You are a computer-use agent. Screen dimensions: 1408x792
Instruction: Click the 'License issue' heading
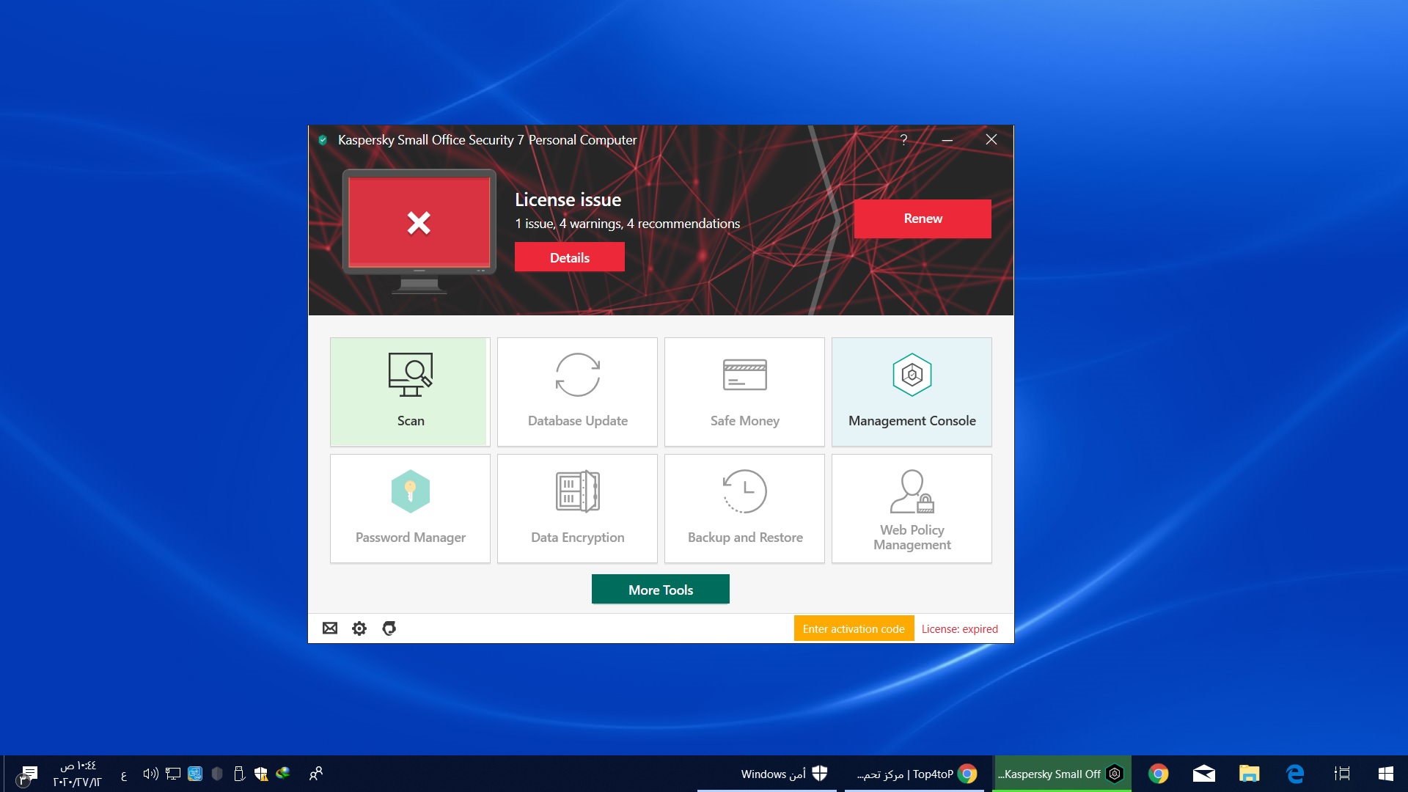(568, 199)
